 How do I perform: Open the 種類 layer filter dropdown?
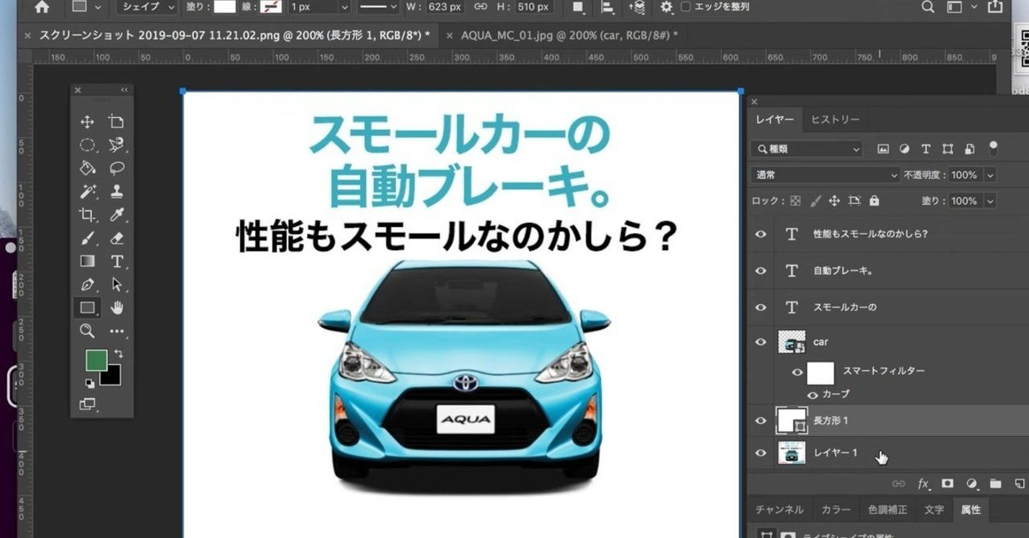click(806, 149)
